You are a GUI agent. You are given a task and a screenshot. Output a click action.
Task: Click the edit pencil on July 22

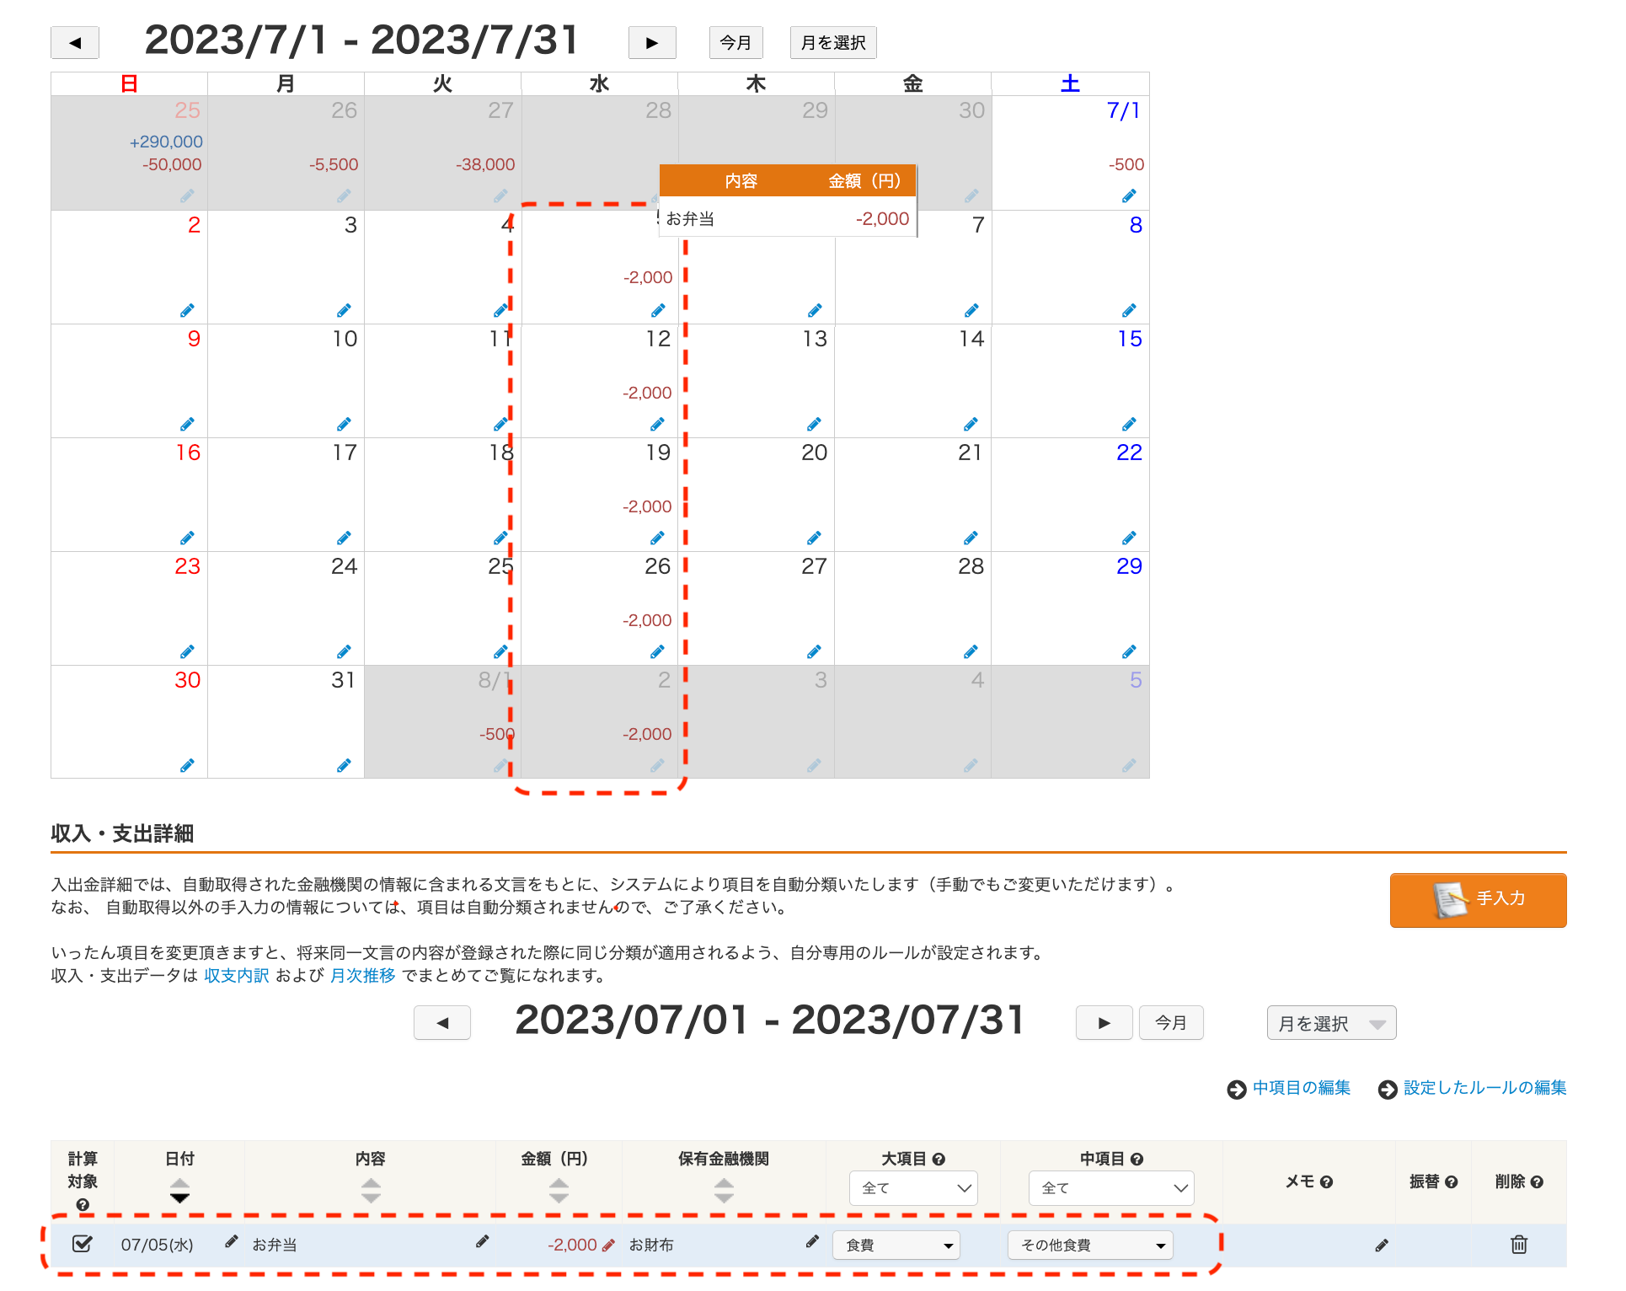click(x=1129, y=538)
